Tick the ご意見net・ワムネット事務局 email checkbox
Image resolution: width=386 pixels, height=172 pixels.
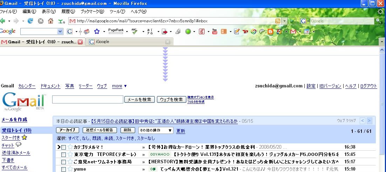[x=63, y=162]
